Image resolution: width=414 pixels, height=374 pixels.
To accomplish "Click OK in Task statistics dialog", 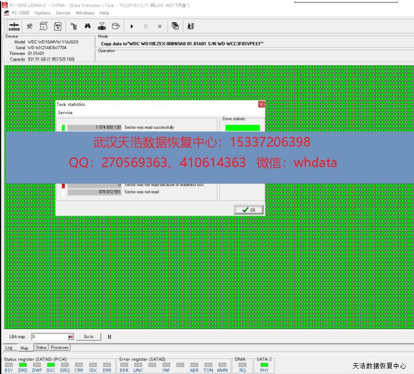I will point(249,210).
